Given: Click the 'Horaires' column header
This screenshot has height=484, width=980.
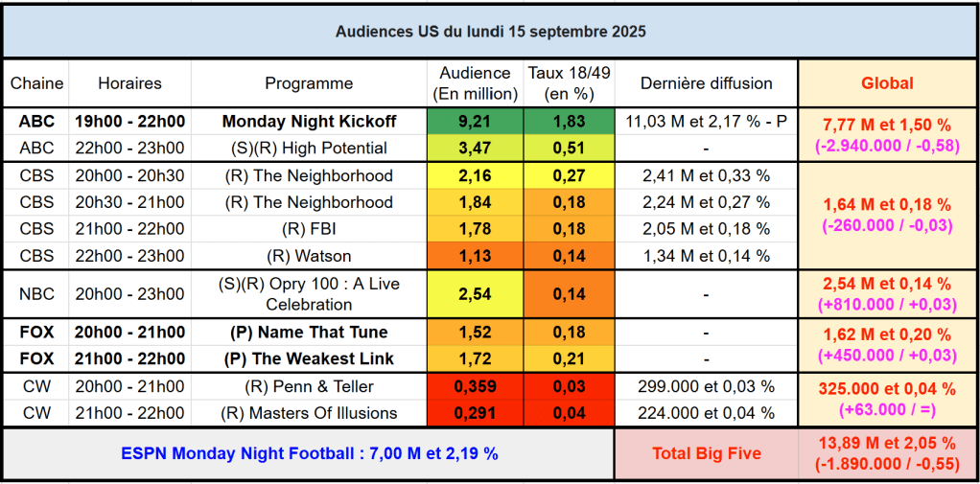Looking at the screenshot, I should pos(129,83).
